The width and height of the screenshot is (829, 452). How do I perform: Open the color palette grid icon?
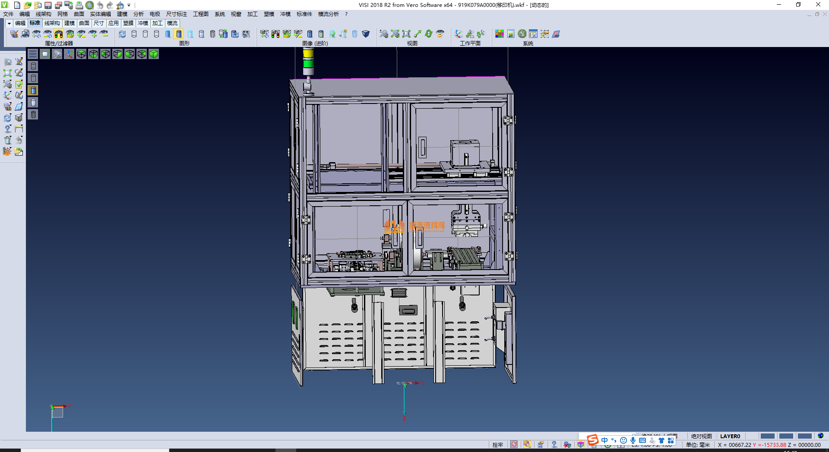point(500,34)
